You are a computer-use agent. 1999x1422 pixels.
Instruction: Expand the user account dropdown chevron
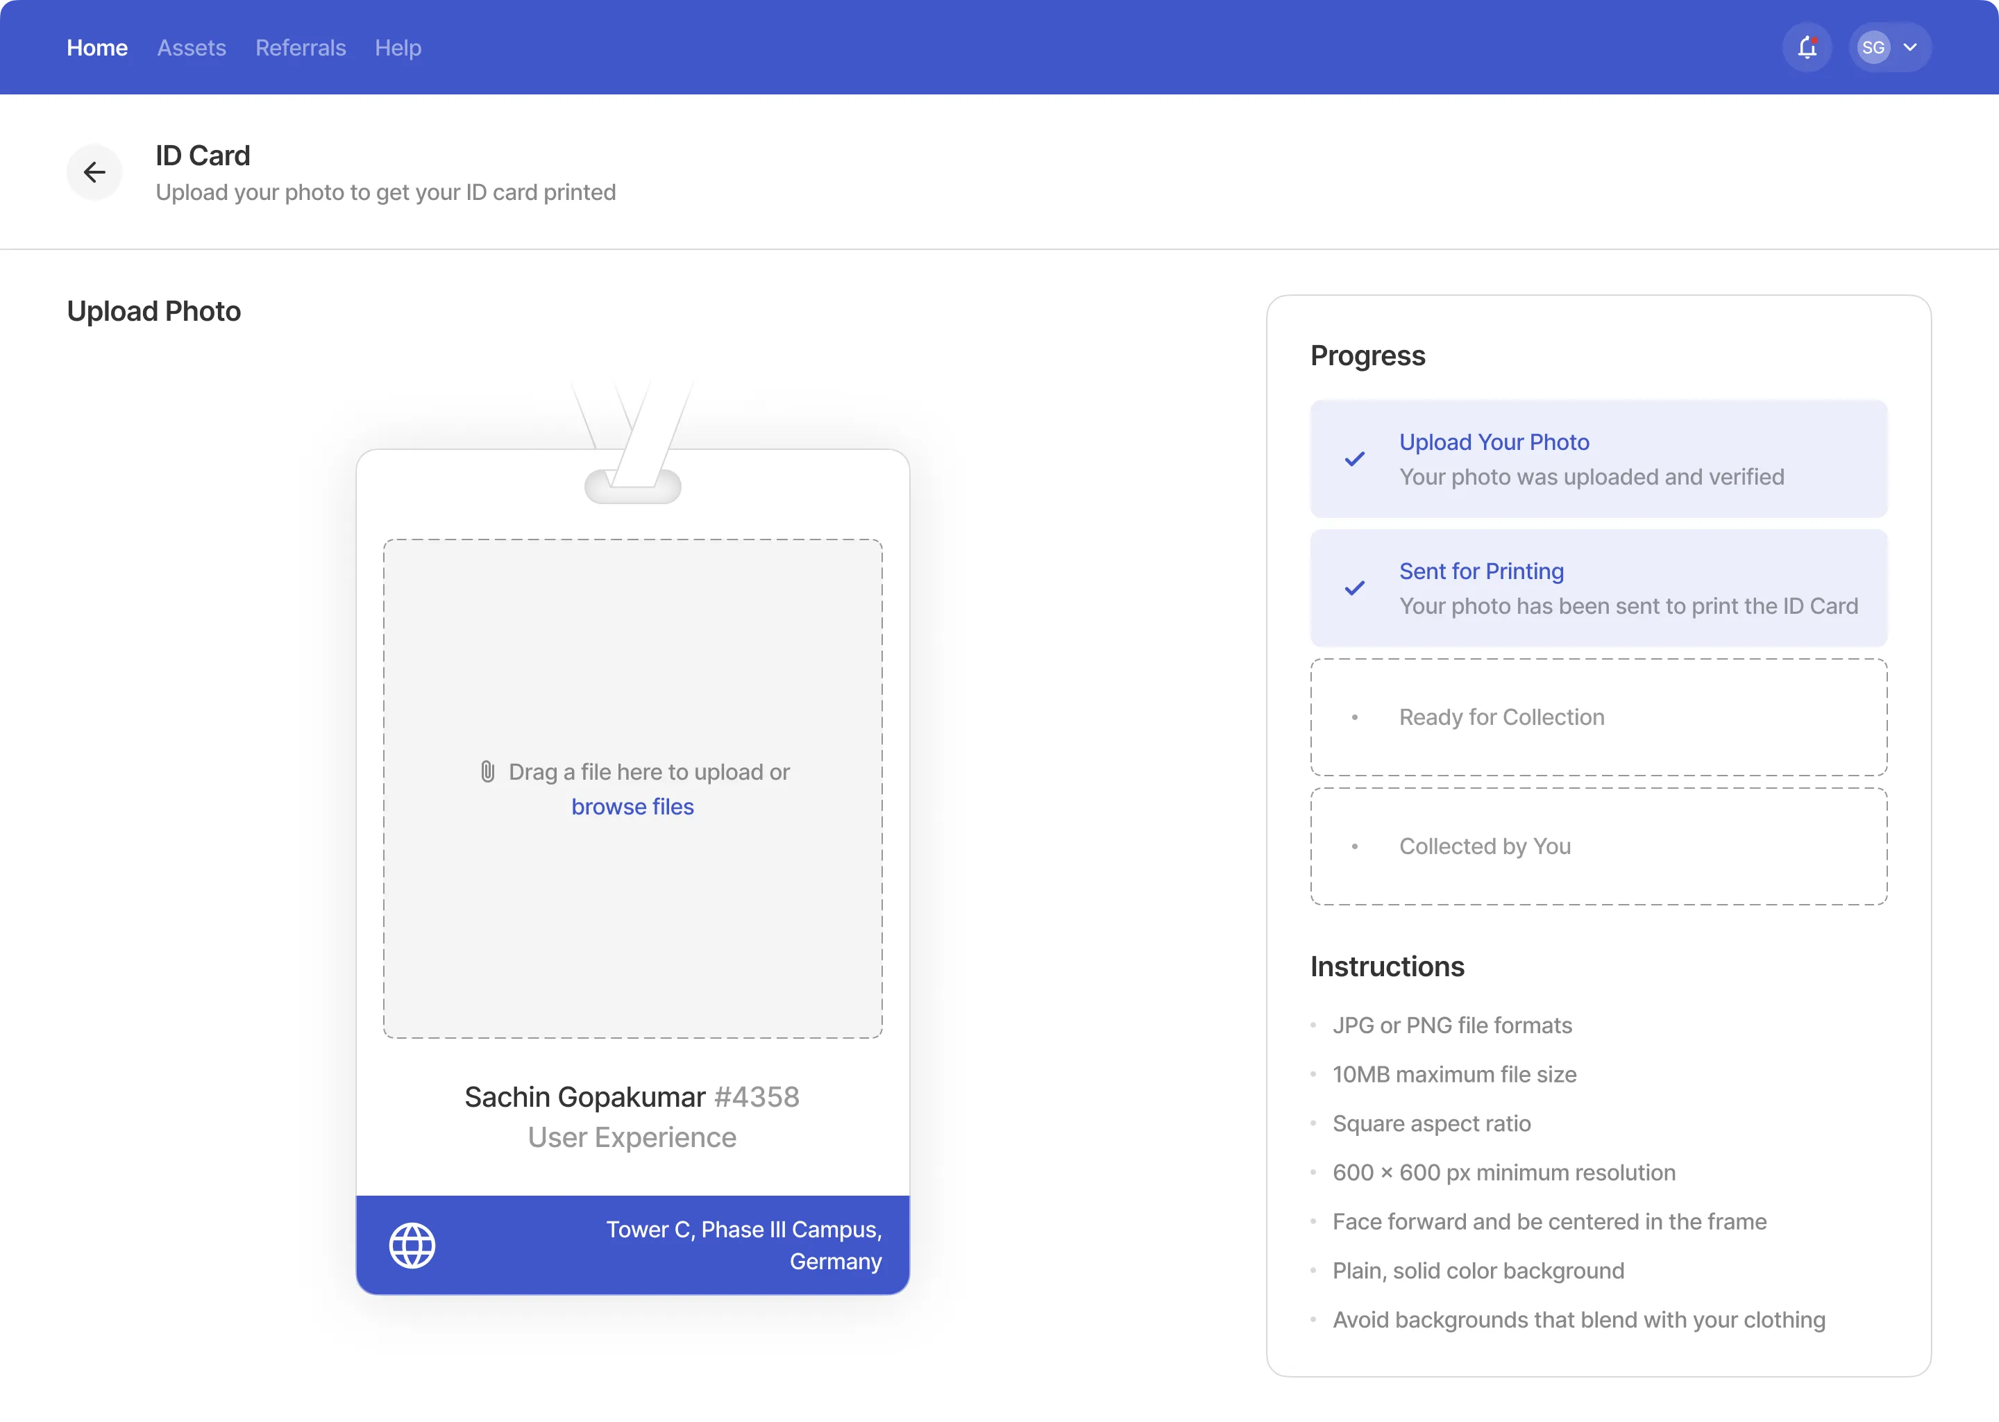pyautogui.click(x=1911, y=47)
